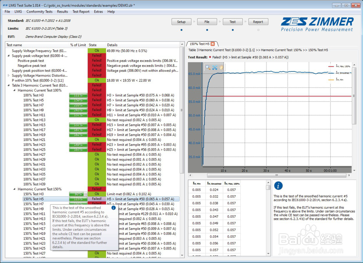Open the Help menu

point(111,12)
